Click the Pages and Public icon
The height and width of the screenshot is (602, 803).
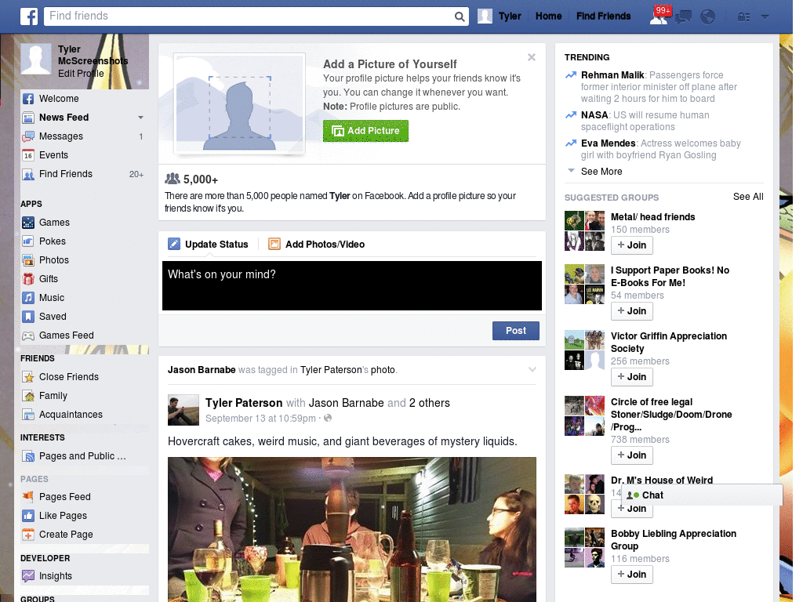pos(28,456)
